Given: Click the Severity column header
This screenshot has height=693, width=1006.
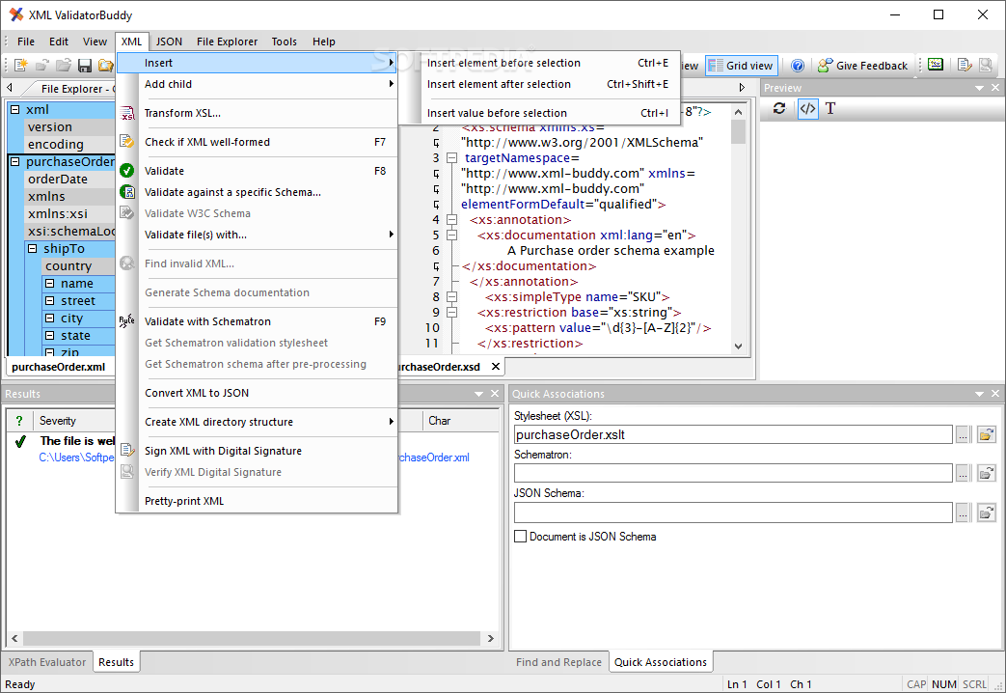Looking at the screenshot, I should (75, 421).
